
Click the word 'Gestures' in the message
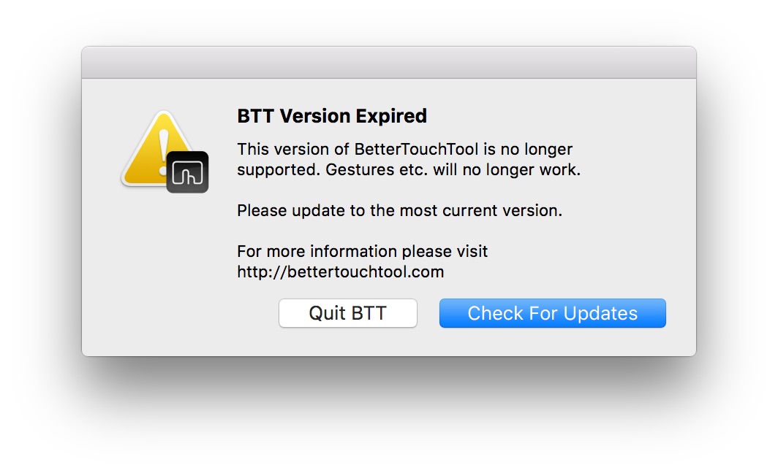360,170
